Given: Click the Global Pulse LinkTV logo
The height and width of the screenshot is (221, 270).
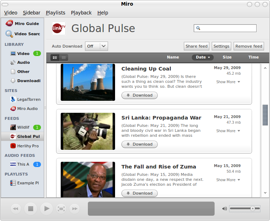Looking at the screenshot, I should point(59,28).
